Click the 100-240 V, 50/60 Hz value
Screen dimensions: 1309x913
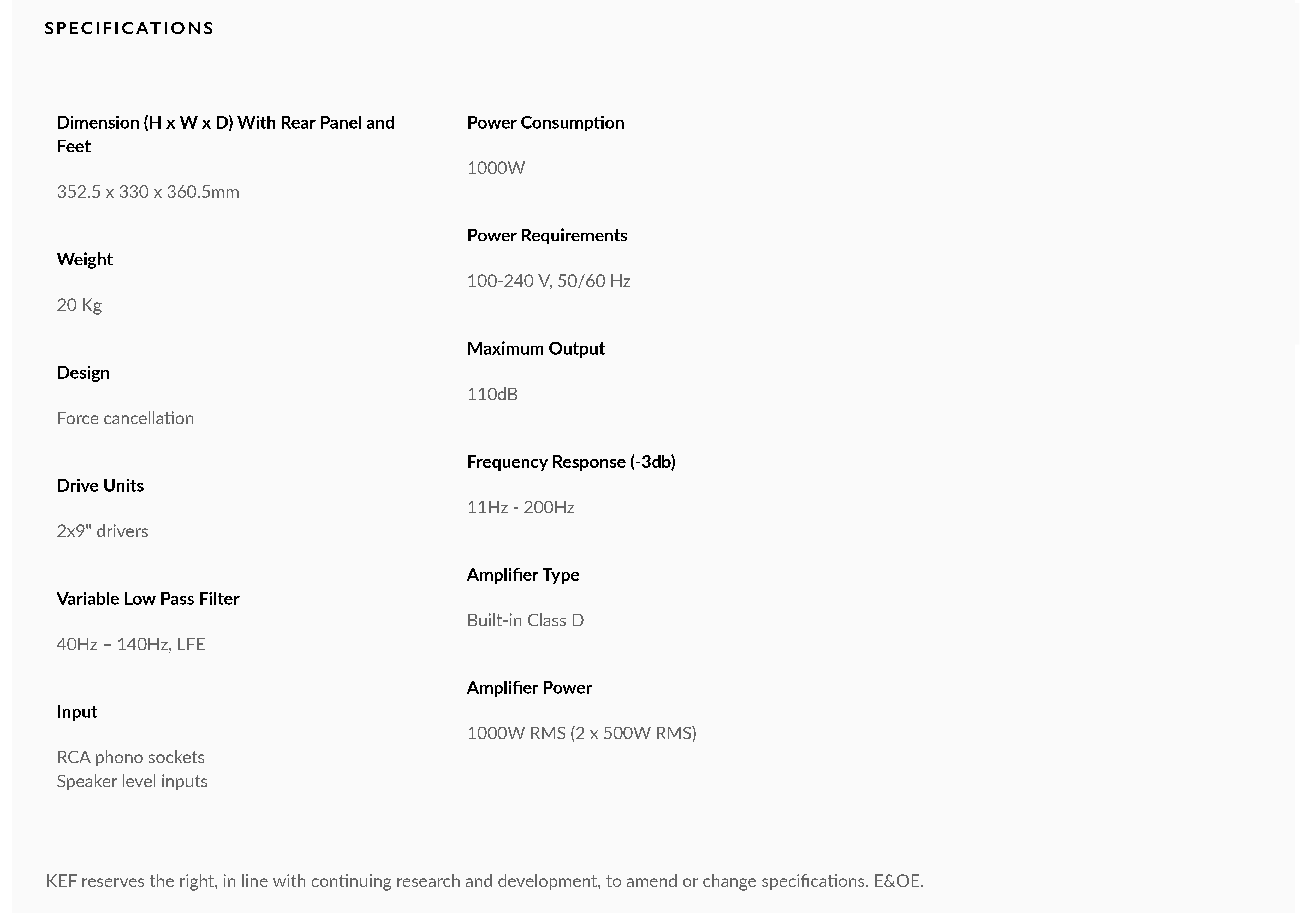(x=549, y=281)
